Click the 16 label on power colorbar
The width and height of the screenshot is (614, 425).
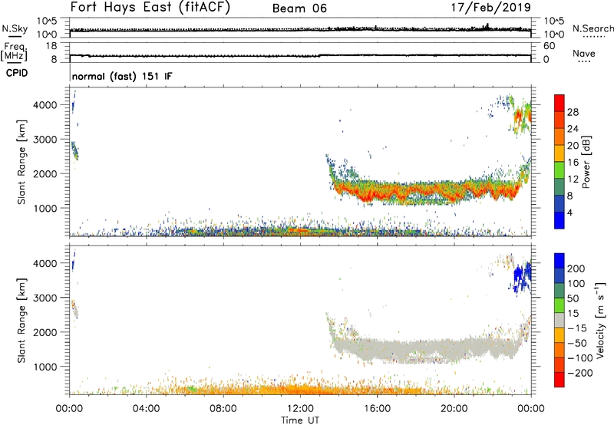point(573,163)
